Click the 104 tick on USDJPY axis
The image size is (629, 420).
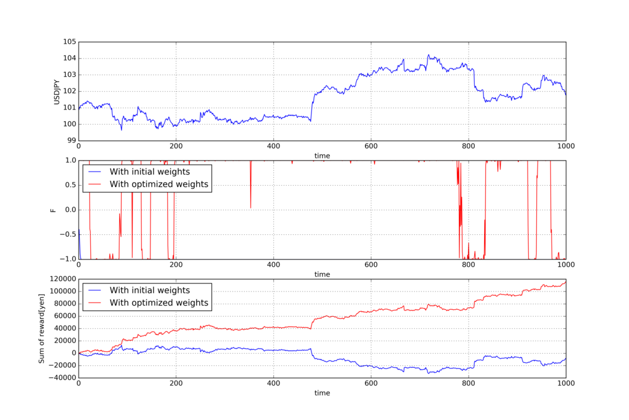(x=69, y=58)
